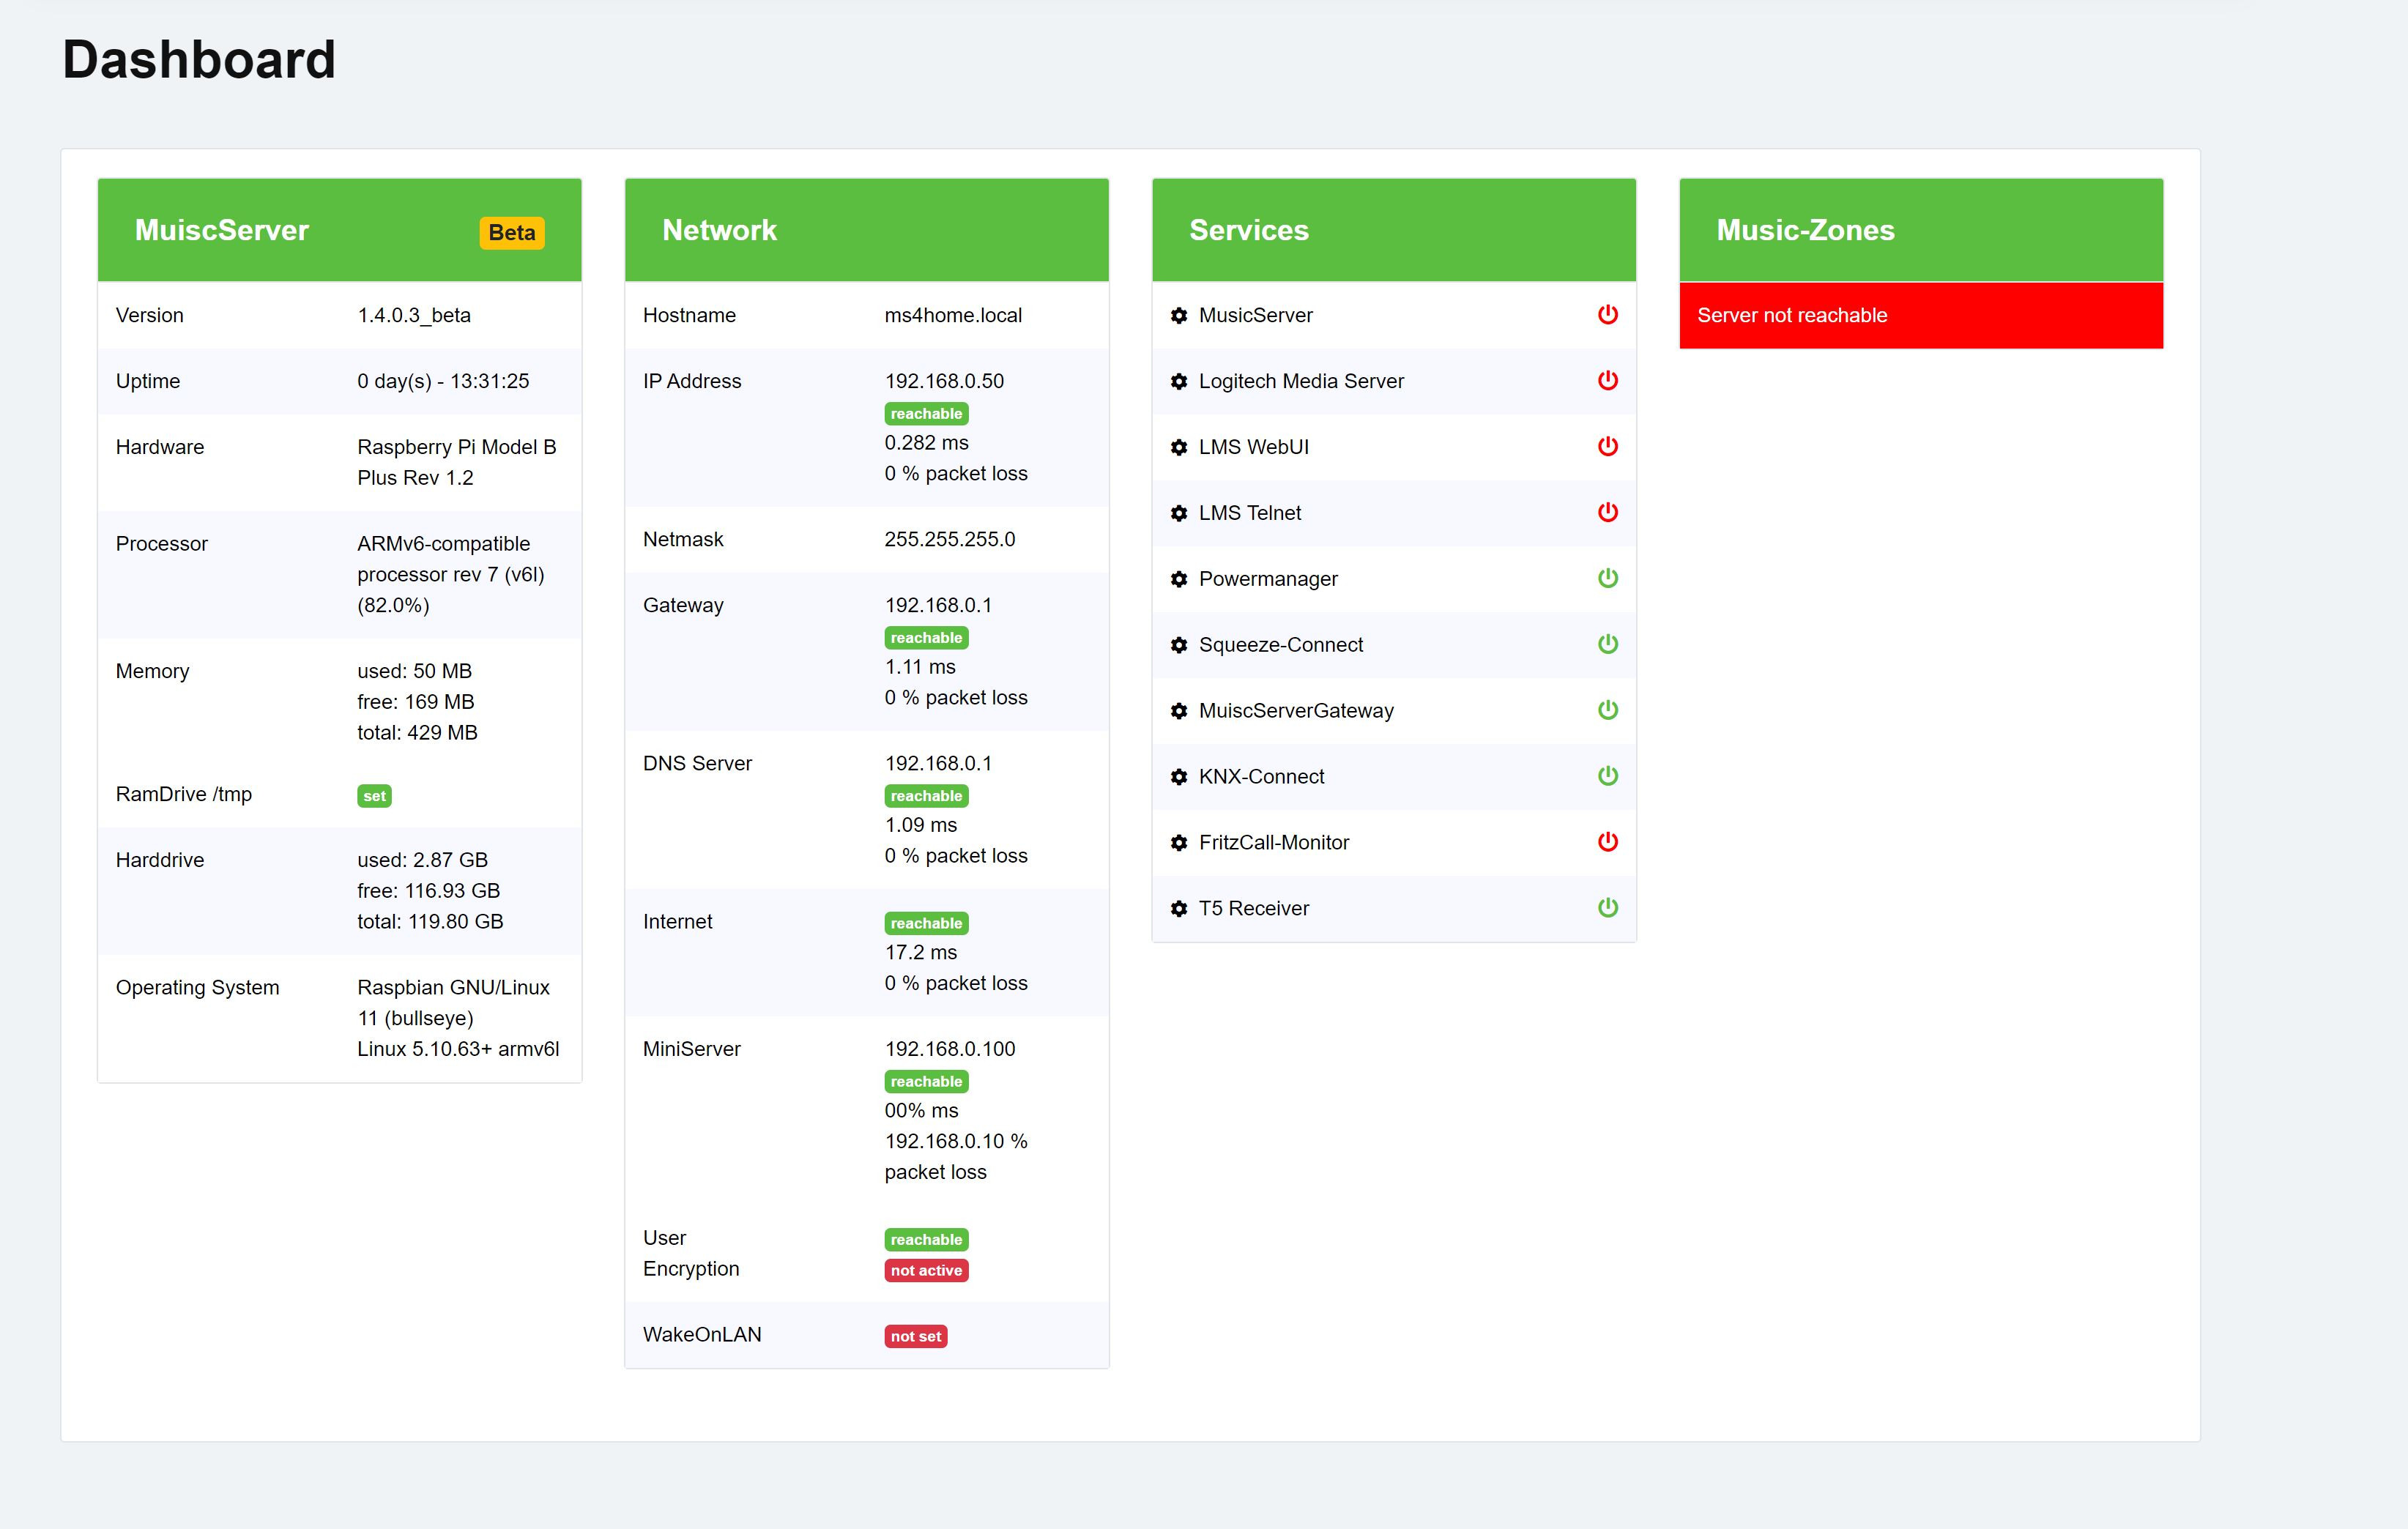Click the yellow Beta badge
The height and width of the screenshot is (1529, 2408).
(x=511, y=233)
